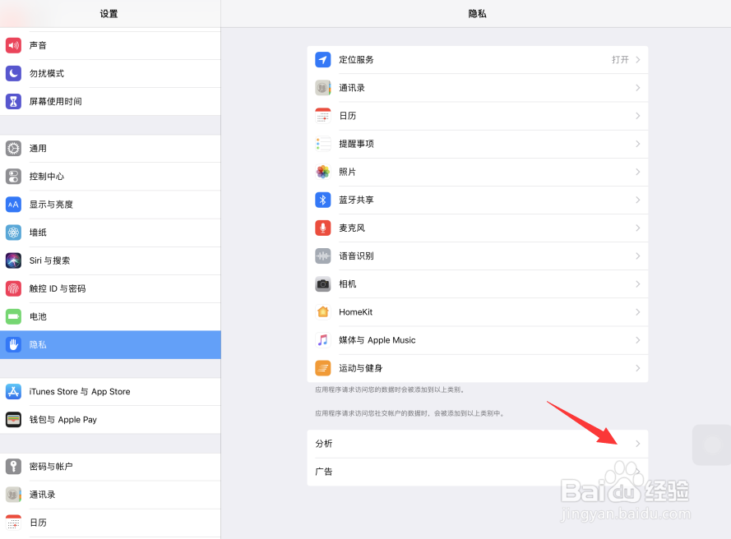Open the 照片 photos flower icon

click(x=322, y=172)
